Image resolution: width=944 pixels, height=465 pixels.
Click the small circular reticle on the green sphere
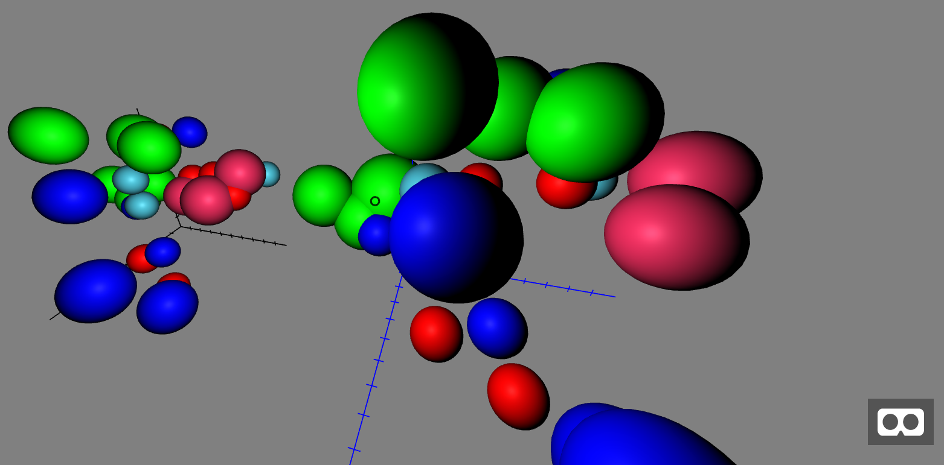(x=376, y=200)
